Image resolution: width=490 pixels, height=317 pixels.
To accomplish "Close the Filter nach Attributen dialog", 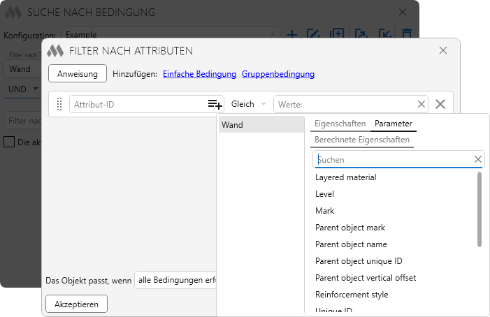I will (443, 50).
